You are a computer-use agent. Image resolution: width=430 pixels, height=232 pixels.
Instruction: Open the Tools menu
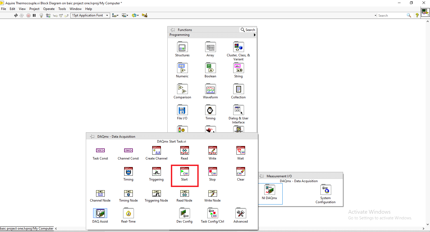62,9
